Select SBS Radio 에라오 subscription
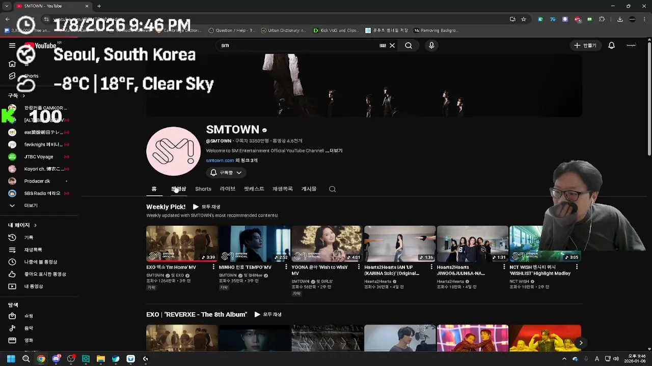 pos(39,193)
